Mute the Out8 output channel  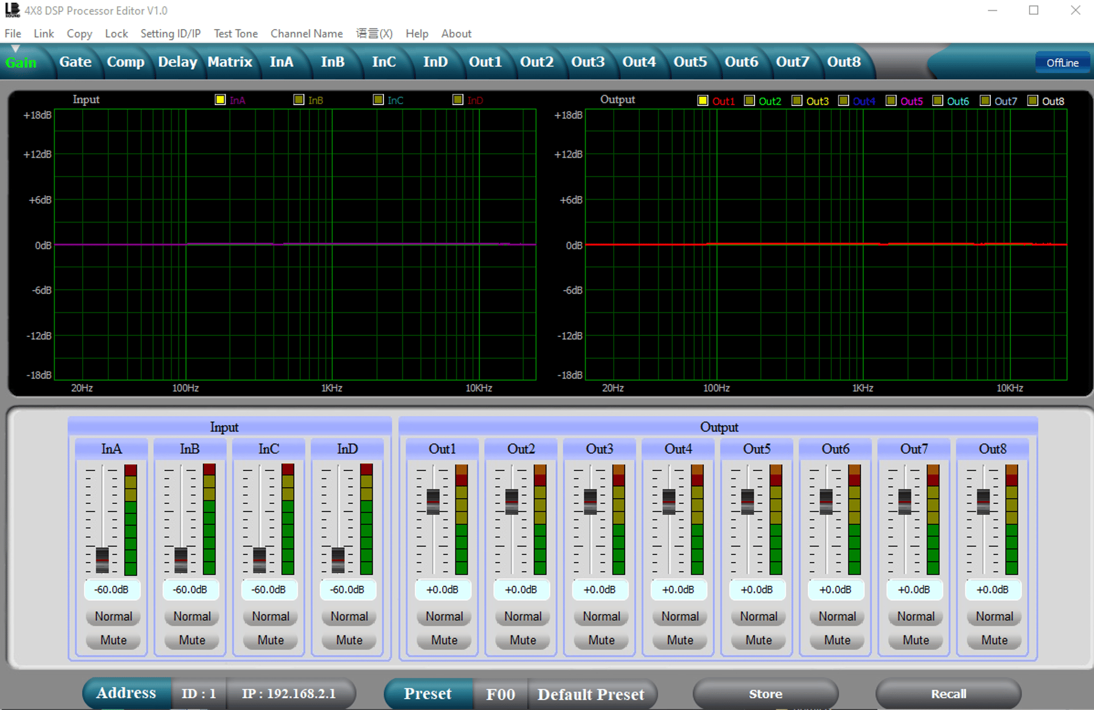pos(994,640)
